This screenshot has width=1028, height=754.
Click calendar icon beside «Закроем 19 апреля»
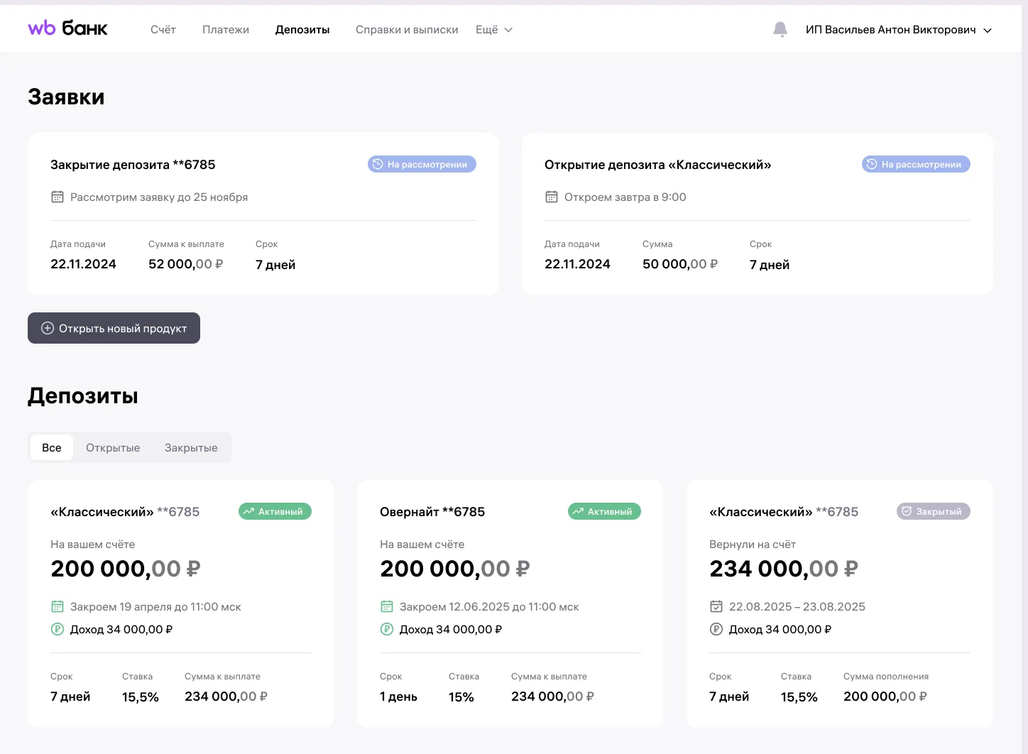pyautogui.click(x=58, y=606)
